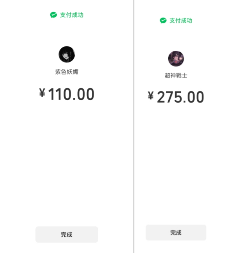Open the 紫色妖媚 profile avatar
The image size is (231, 253).
click(67, 54)
